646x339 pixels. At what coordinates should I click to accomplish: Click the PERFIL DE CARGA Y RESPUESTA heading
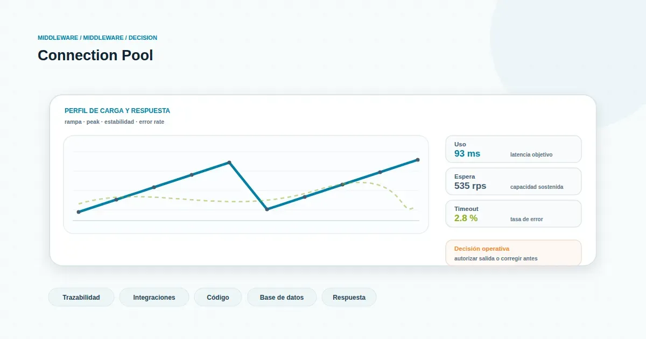pyautogui.click(x=117, y=111)
